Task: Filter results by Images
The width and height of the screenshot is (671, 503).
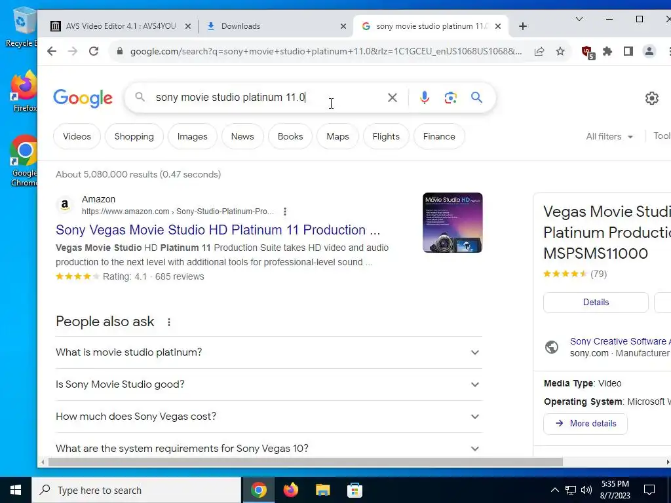Action: pyautogui.click(x=192, y=136)
